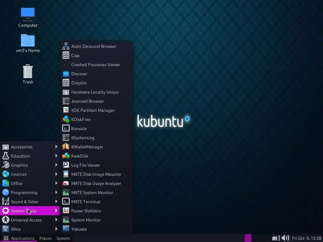Screen dimensions: 323x242
Task: Click the MATE Terminal prompt icon
Action: [66, 201]
